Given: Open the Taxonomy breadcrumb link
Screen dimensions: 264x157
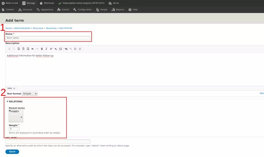Looking at the screenshot, I should pyautogui.click(x=51, y=28).
